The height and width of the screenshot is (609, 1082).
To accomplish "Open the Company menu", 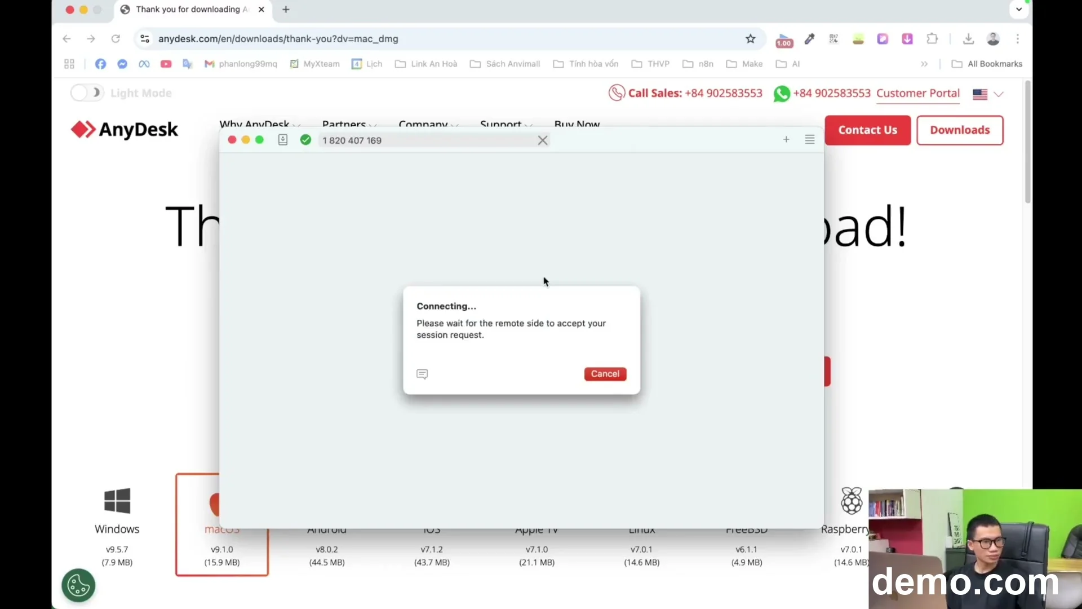I will pos(428,124).
